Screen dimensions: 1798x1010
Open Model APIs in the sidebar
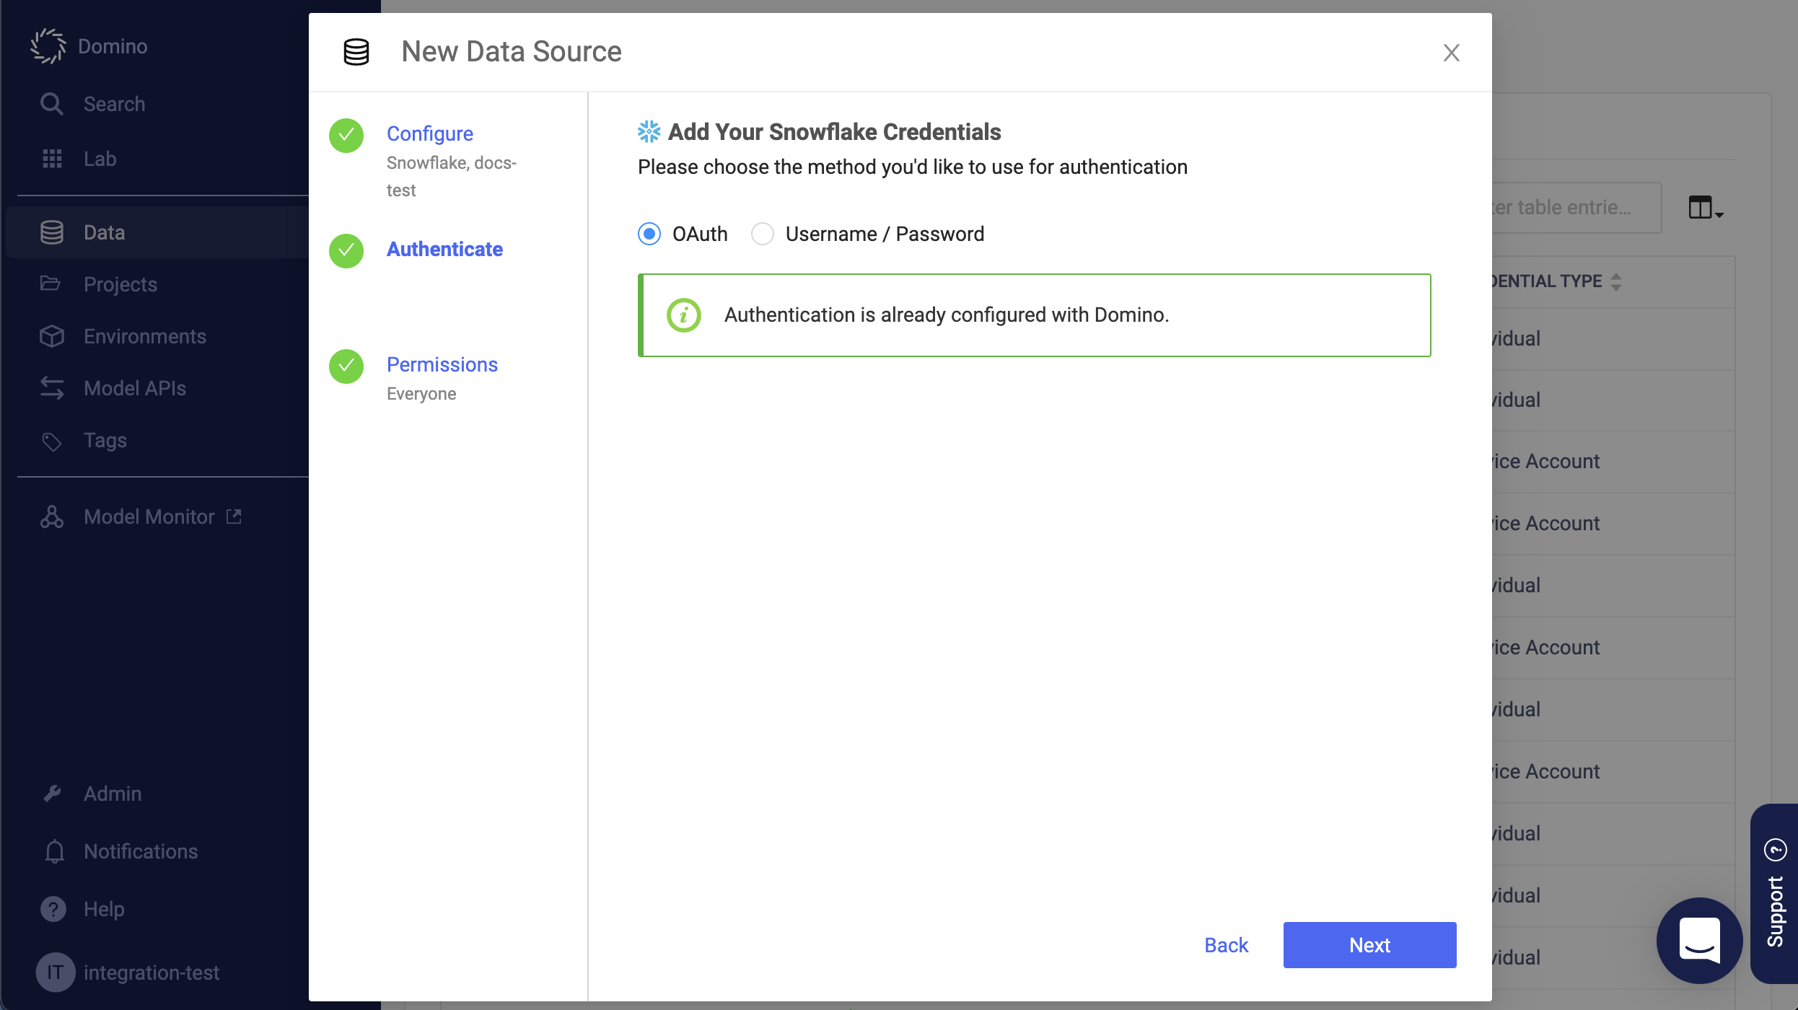point(135,388)
